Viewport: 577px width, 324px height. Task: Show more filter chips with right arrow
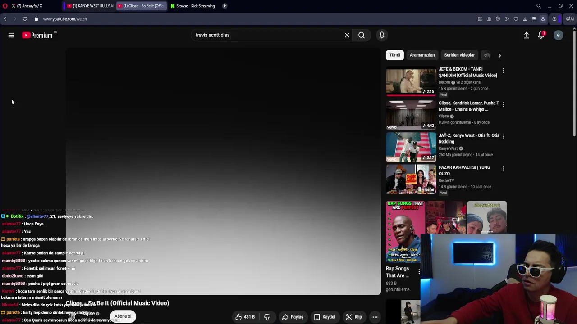pyautogui.click(x=499, y=55)
